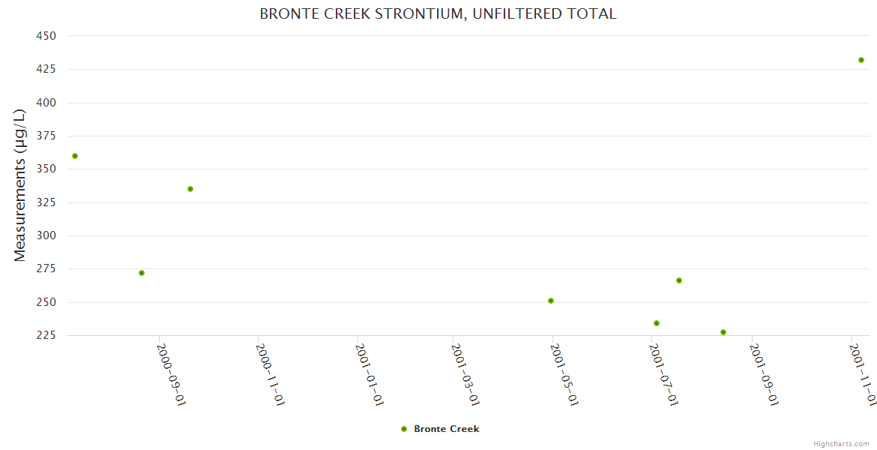This screenshot has width=877, height=450.
Task: Toggle the Bronte Creek series legend label
Action: point(446,429)
